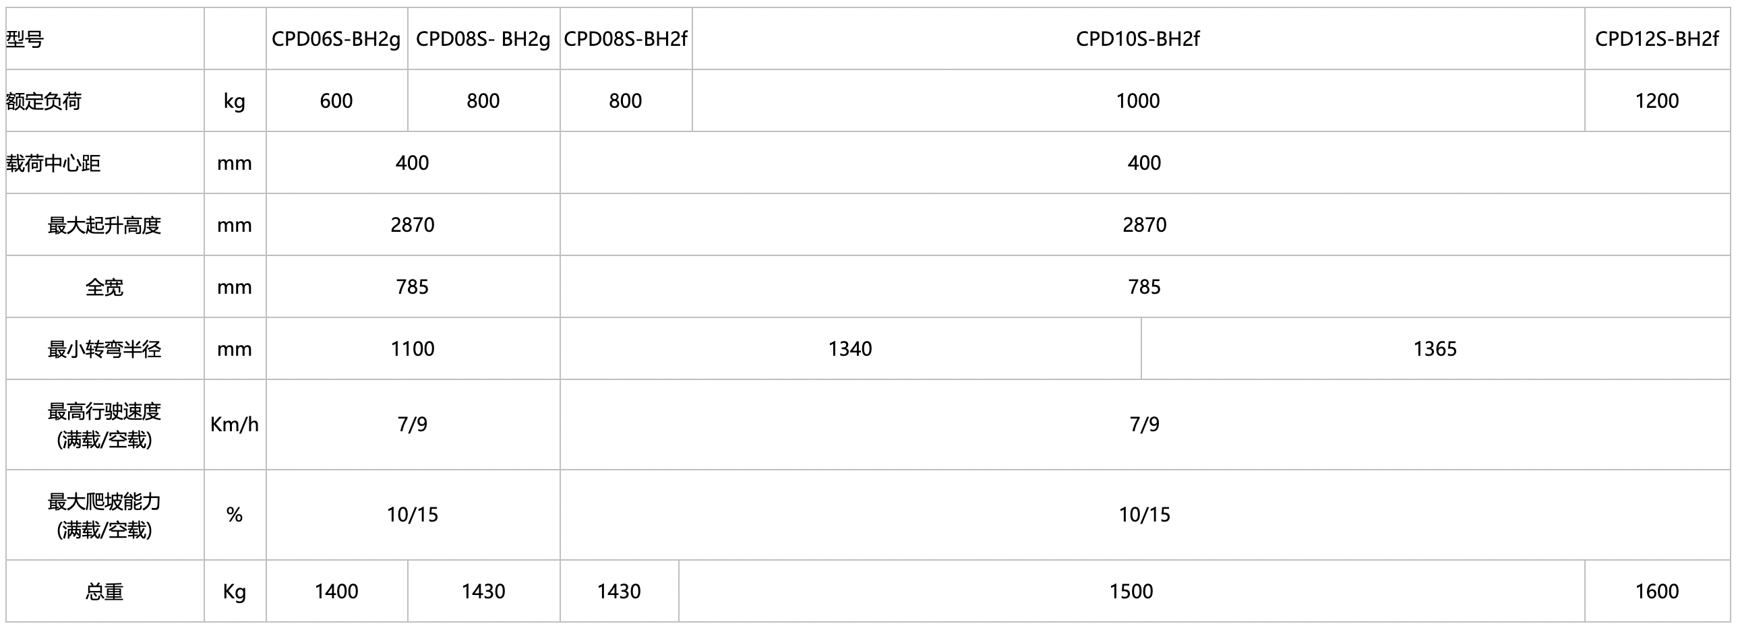Click the CPD06S-BH2g model header cell
The height and width of the screenshot is (628, 1738).
(x=336, y=39)
